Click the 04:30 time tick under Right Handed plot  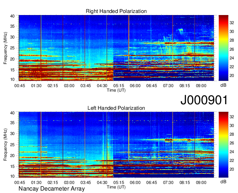[102, 86]
